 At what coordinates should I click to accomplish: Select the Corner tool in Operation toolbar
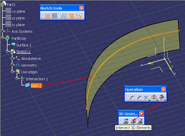click(132, 98)
